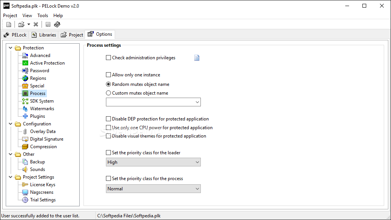Open the View menu
Screen dimensions: 391x220
click(27, 16)
